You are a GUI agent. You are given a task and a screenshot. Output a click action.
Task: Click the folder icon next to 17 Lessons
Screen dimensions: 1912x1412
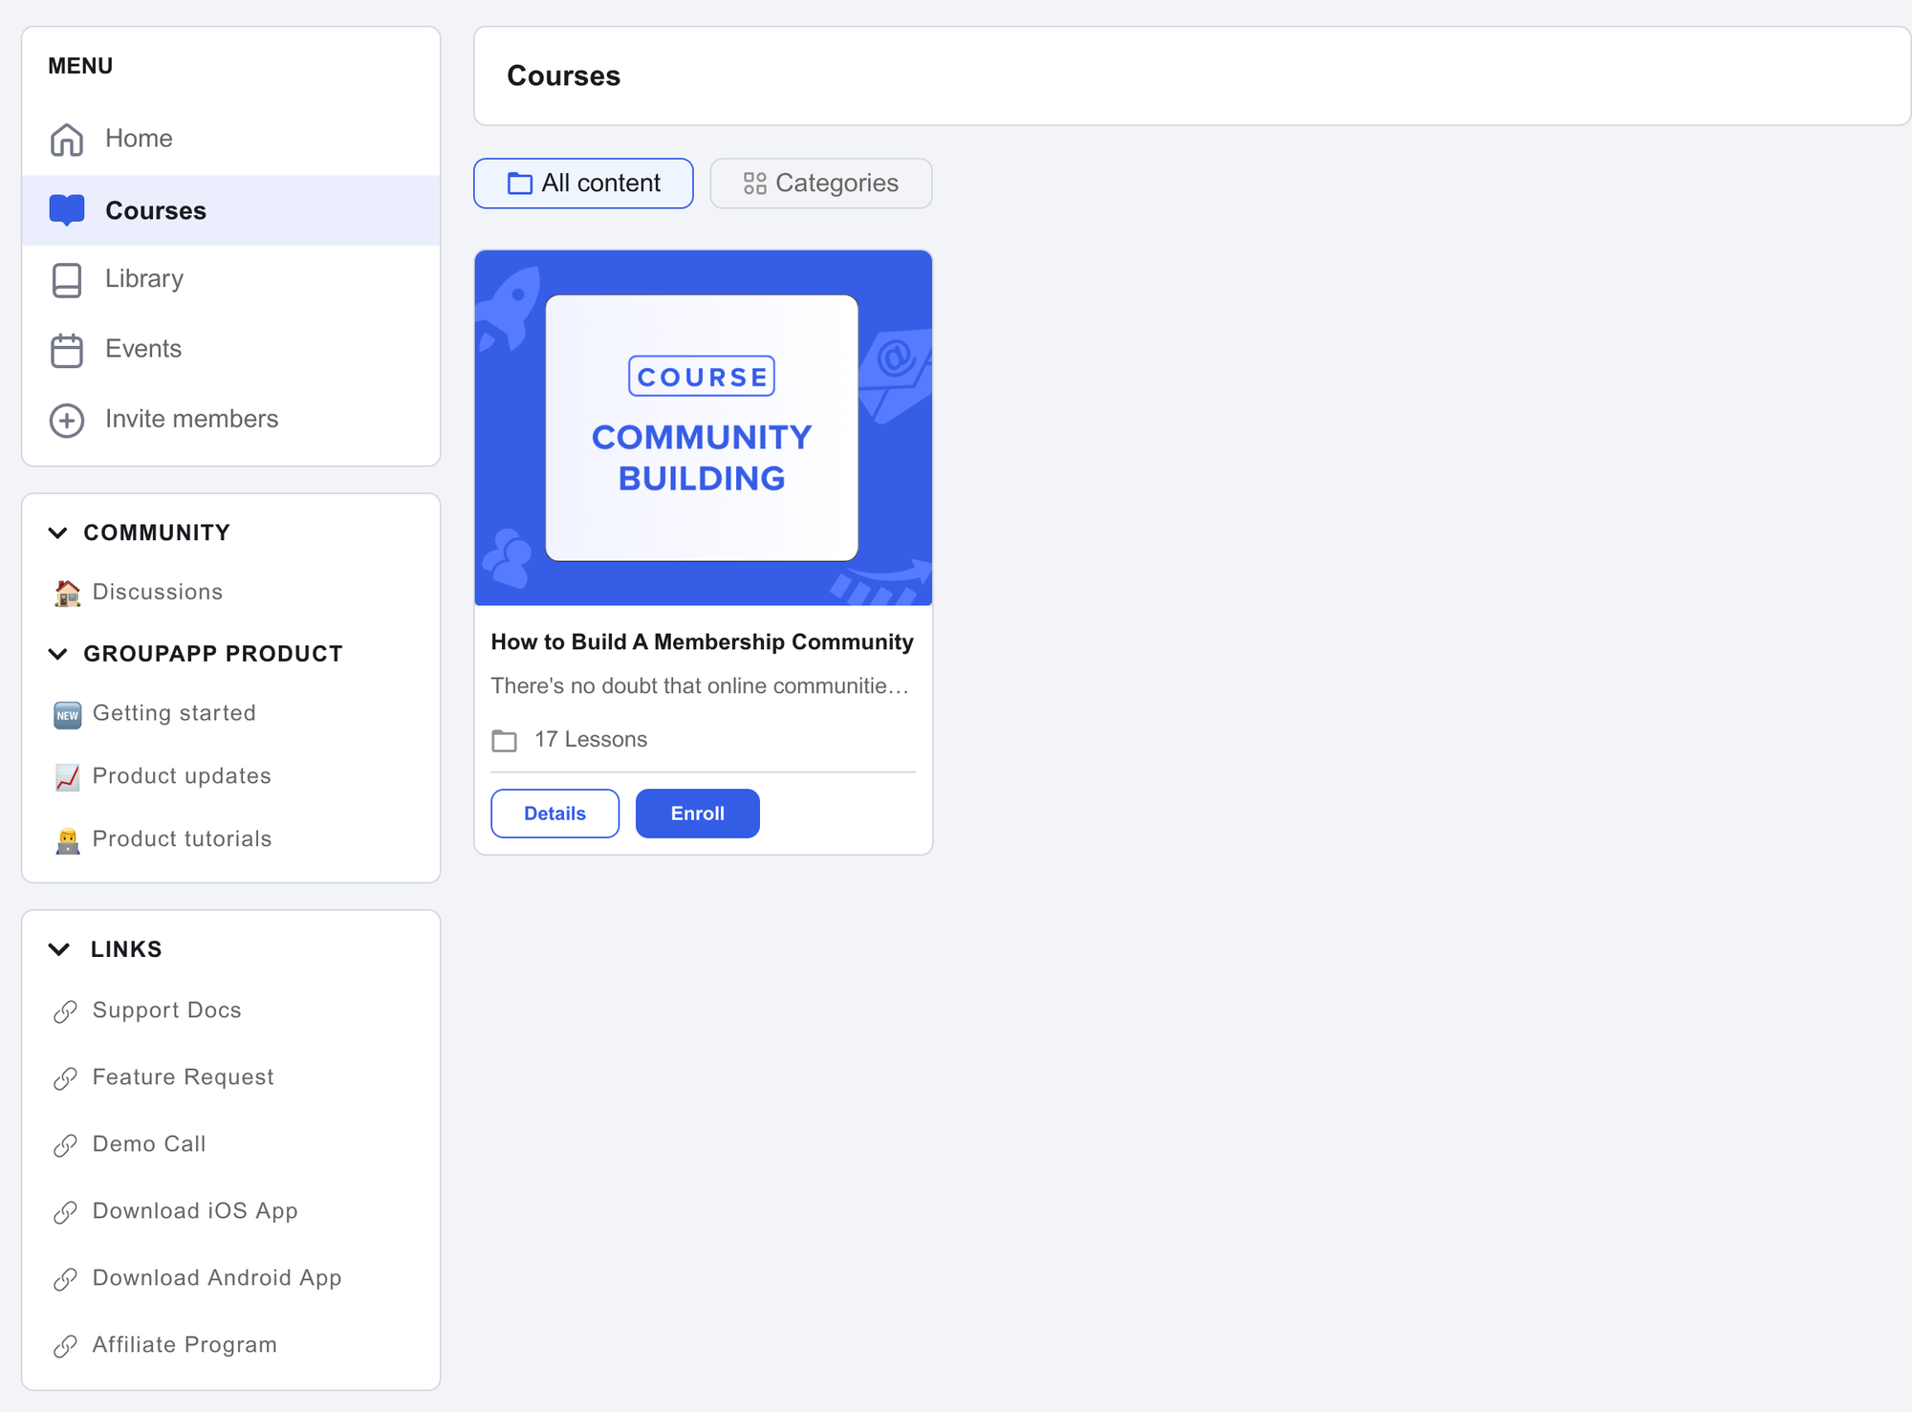[505, 740]
